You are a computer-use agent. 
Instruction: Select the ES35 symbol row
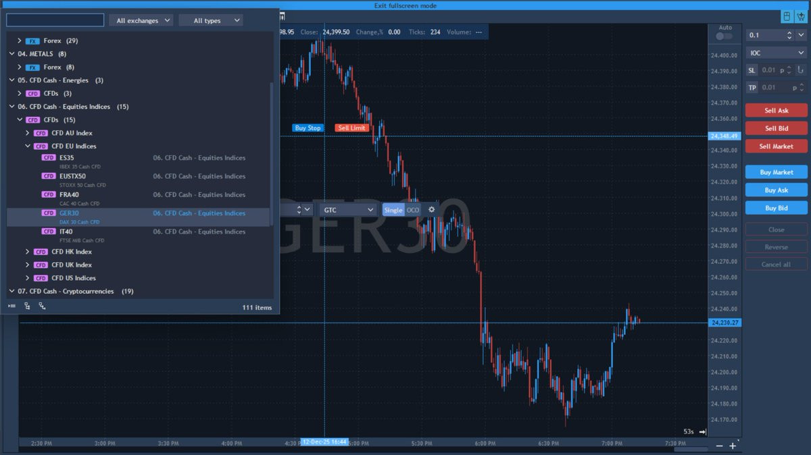click(138, 161)
